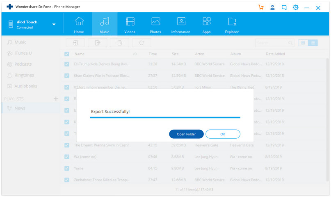The image size is (331, 197).
Task: Click the iPod Touch device icon
Action: (x=11, y=24)
